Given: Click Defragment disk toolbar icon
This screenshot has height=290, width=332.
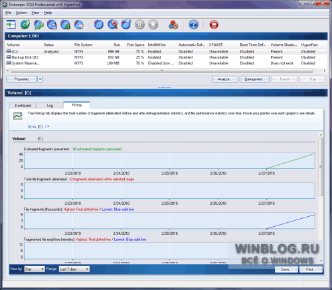Looking at the screenshot, I should pyautogui.click(x=126, y=25).
